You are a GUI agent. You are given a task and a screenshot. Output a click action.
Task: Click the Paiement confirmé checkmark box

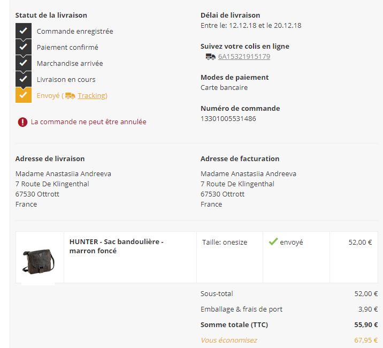coord(24,47)
